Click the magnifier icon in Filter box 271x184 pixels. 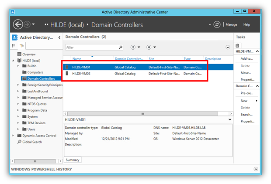pyautogui.click(x=121, y=47)
